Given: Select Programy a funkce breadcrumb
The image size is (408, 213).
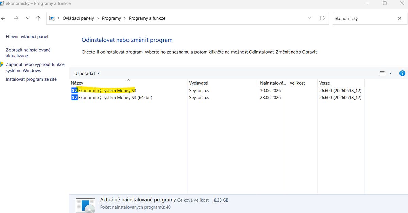Looking at the screenshot, I should (147, 18).
